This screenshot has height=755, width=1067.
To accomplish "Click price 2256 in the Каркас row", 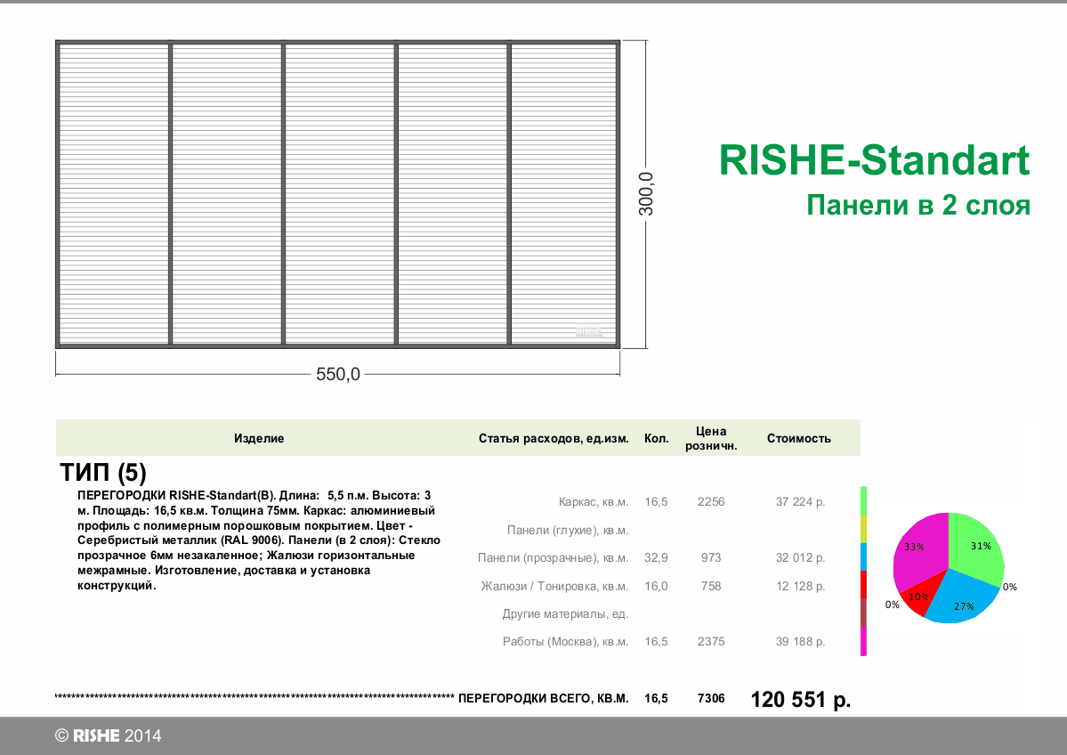I will (x=711, y=502).
